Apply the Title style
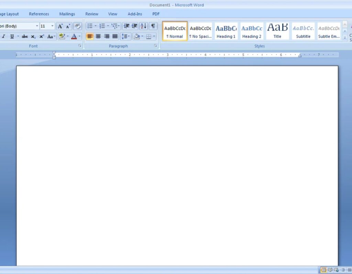Image resolution: width=352 pixels, height=274 pixels. (277, 31)
